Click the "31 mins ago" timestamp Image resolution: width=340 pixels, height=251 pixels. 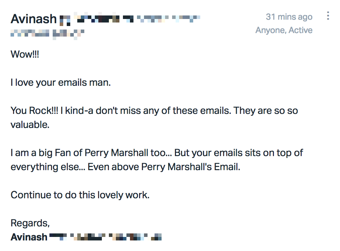(x=289, y=17)
